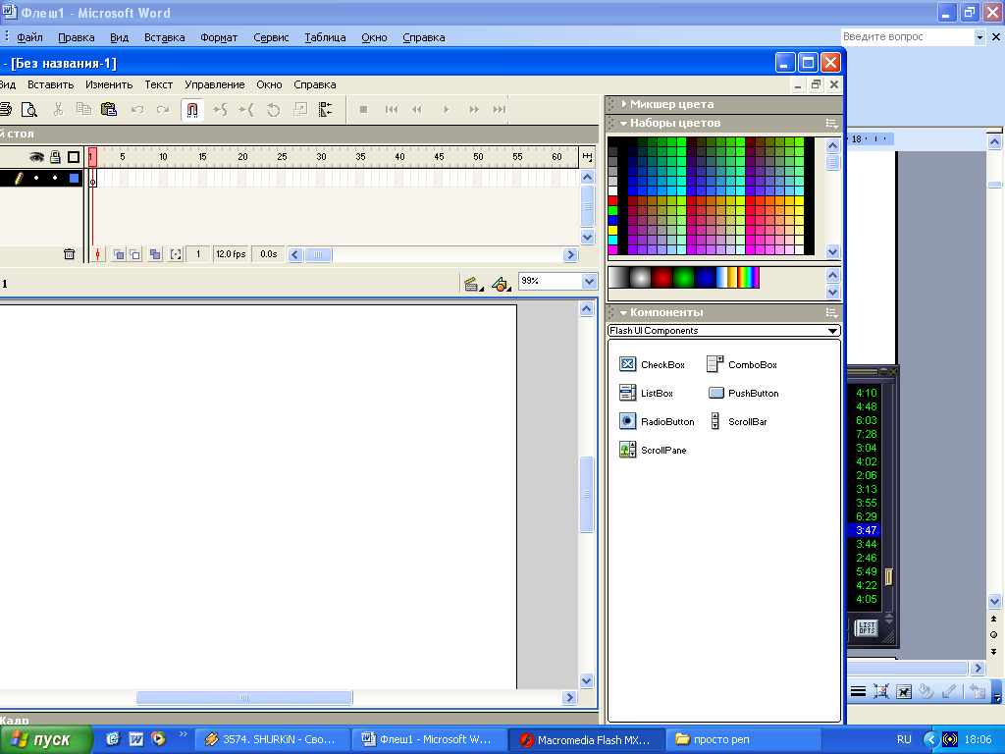Toggle Edit Multiple Frames button
Image resolution: width=1005 pixels, height=754 pixels.
[155, 254]
